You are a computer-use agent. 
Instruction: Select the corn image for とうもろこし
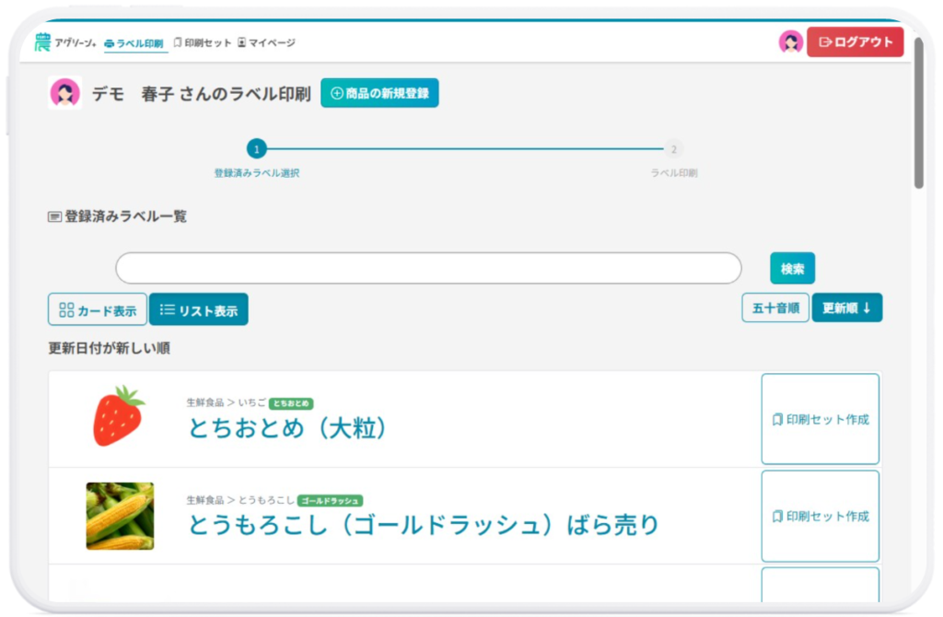coord(120,516)
